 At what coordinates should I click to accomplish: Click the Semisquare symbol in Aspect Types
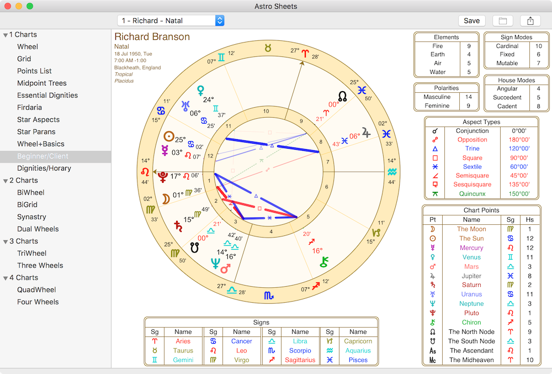click(x=435, y=176)
